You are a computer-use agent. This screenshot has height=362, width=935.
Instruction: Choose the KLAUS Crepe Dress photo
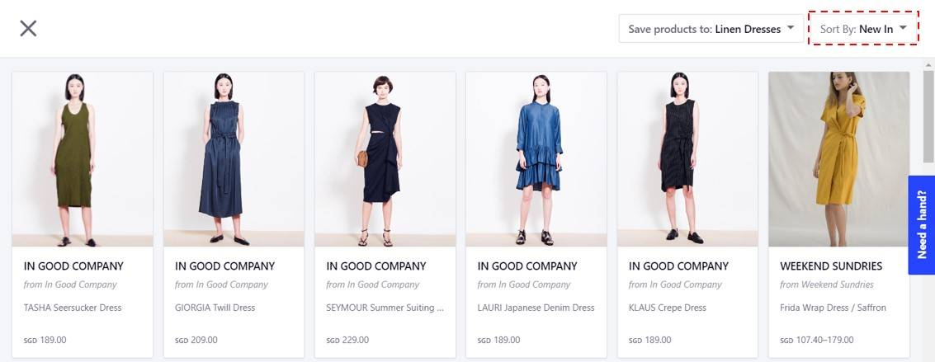[687, 159]
